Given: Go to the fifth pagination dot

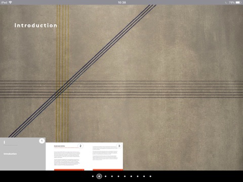Looking at the screenshot, I should click(118, 176).
